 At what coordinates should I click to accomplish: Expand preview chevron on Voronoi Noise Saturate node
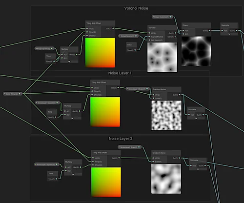[229, 34]
